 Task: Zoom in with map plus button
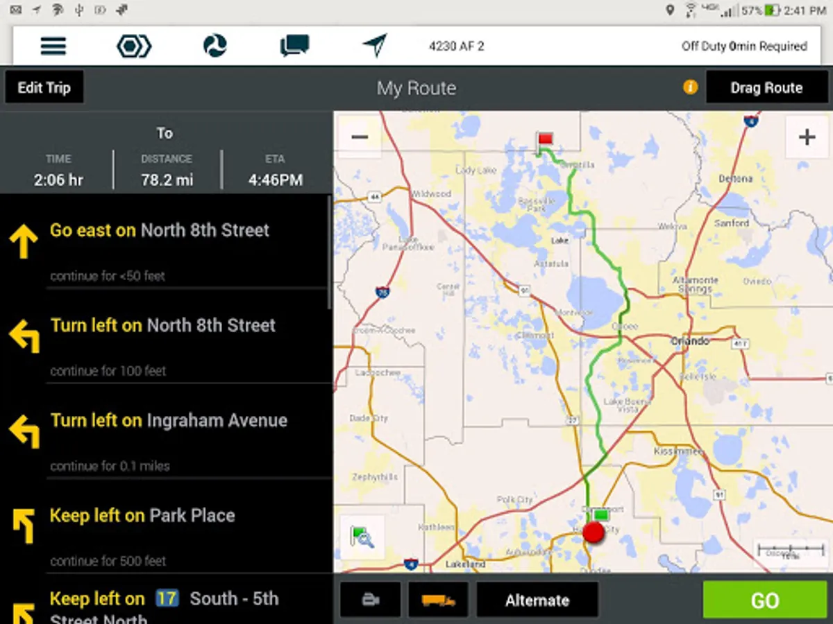807,137
